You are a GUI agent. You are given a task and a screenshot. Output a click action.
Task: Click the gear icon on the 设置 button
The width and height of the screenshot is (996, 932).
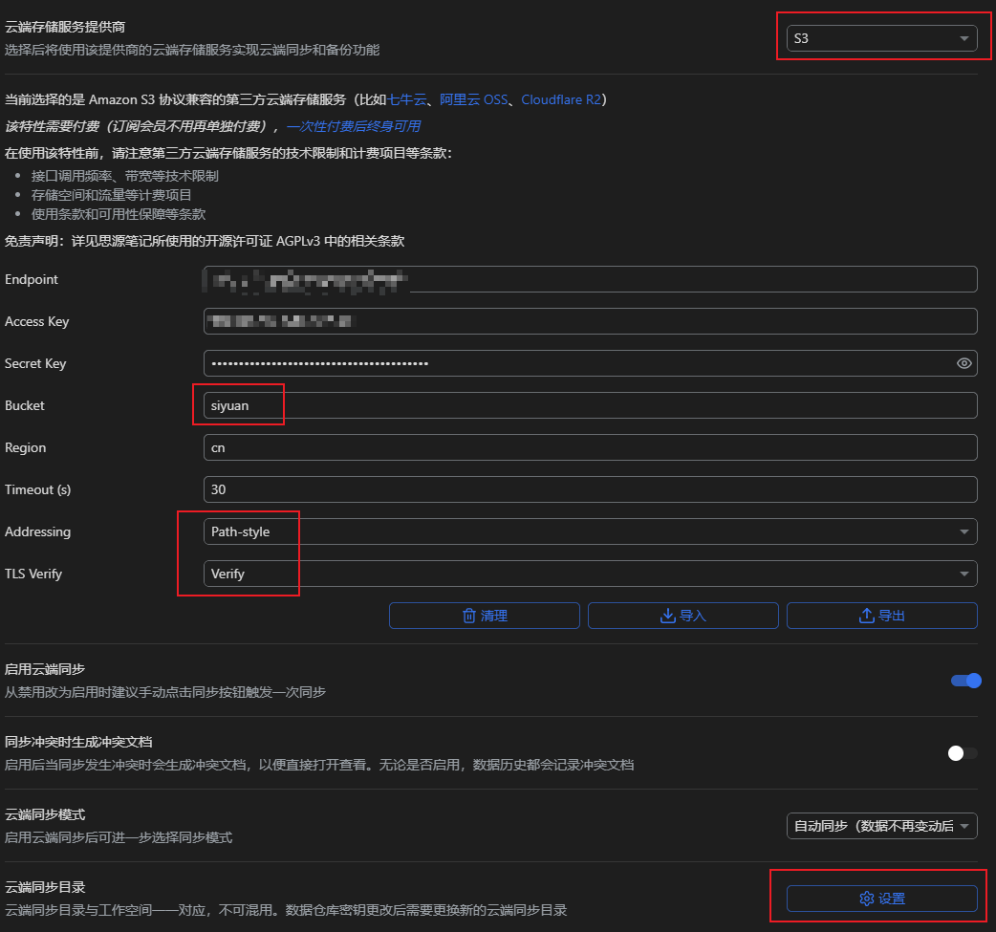(866, 899)
